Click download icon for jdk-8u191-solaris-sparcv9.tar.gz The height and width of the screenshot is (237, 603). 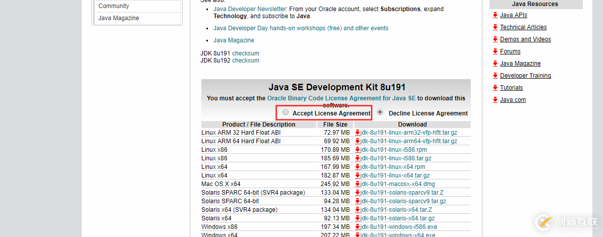click(358, 201)
